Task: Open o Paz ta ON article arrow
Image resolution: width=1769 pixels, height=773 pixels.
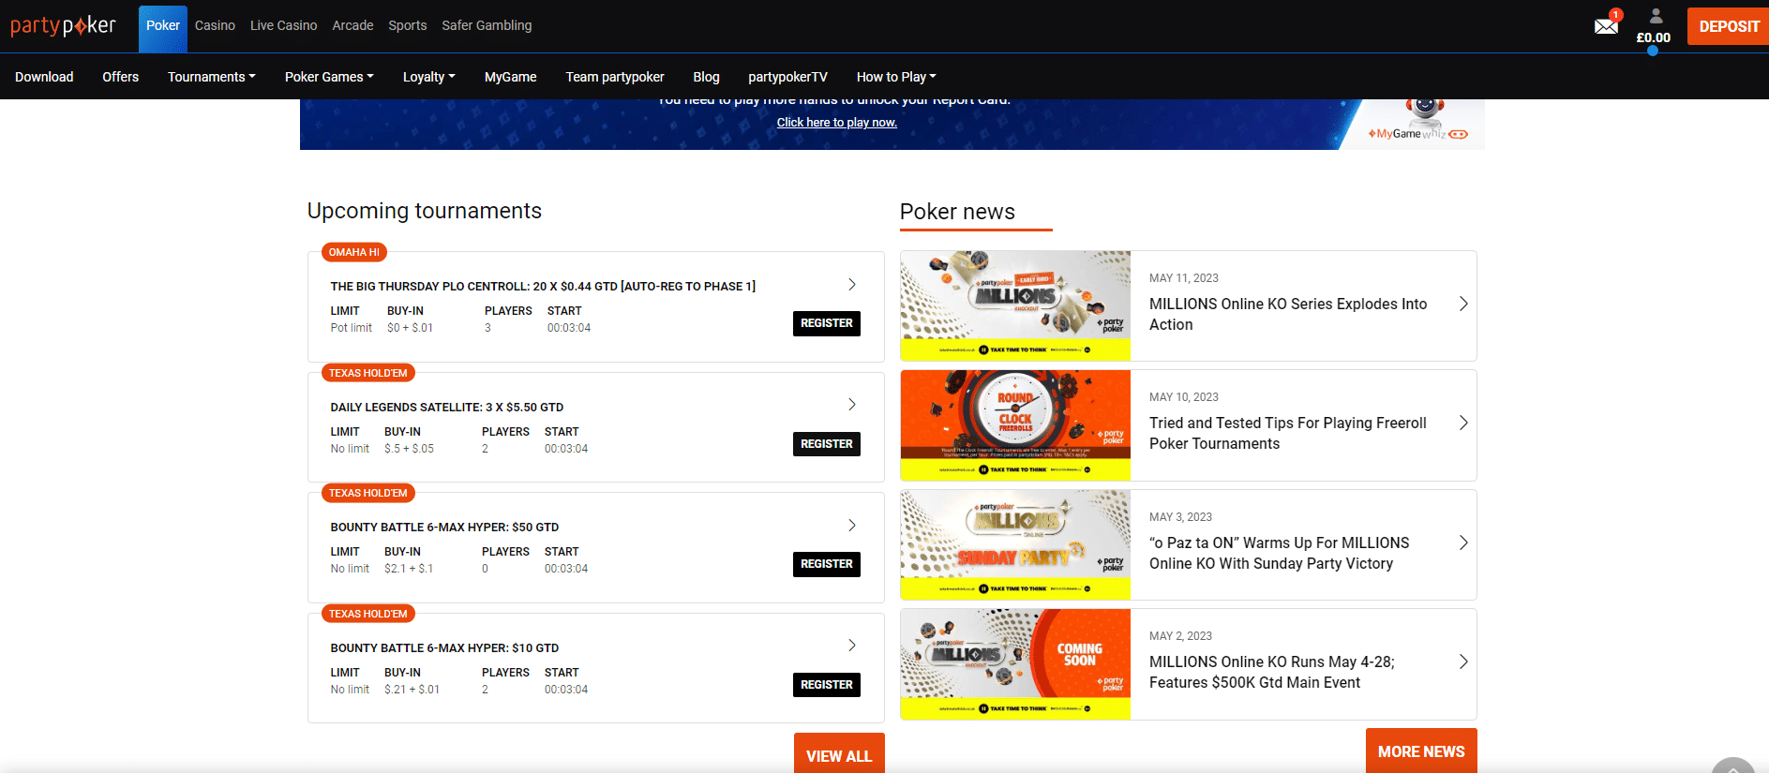Action: 1463,543
